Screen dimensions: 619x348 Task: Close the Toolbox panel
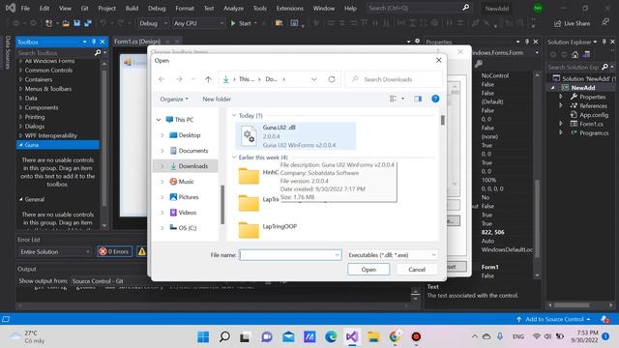pyautogui.click(x=103, y=42)
